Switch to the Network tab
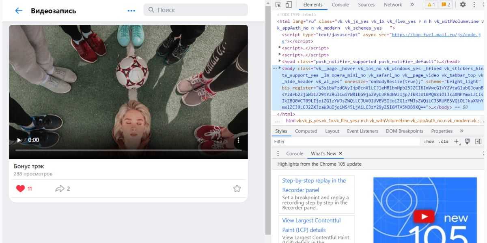This screenshot has height=243, width=487. click(392, 5)
